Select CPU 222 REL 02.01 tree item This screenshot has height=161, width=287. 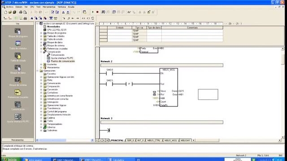[57, 30]
